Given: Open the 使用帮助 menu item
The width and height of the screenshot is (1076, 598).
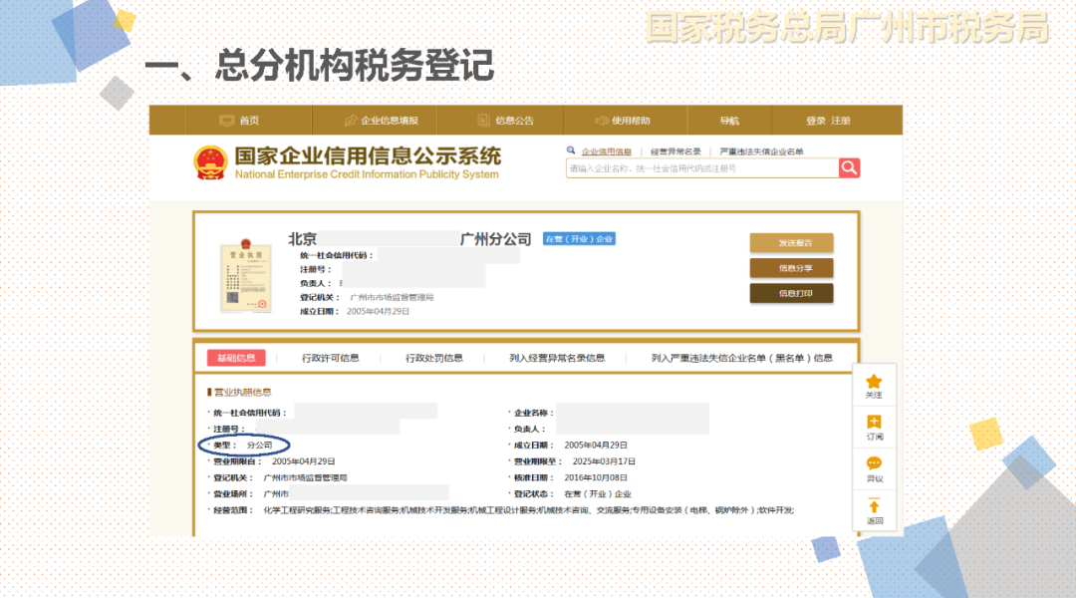Looking at the screenshot, I should 631,121.
